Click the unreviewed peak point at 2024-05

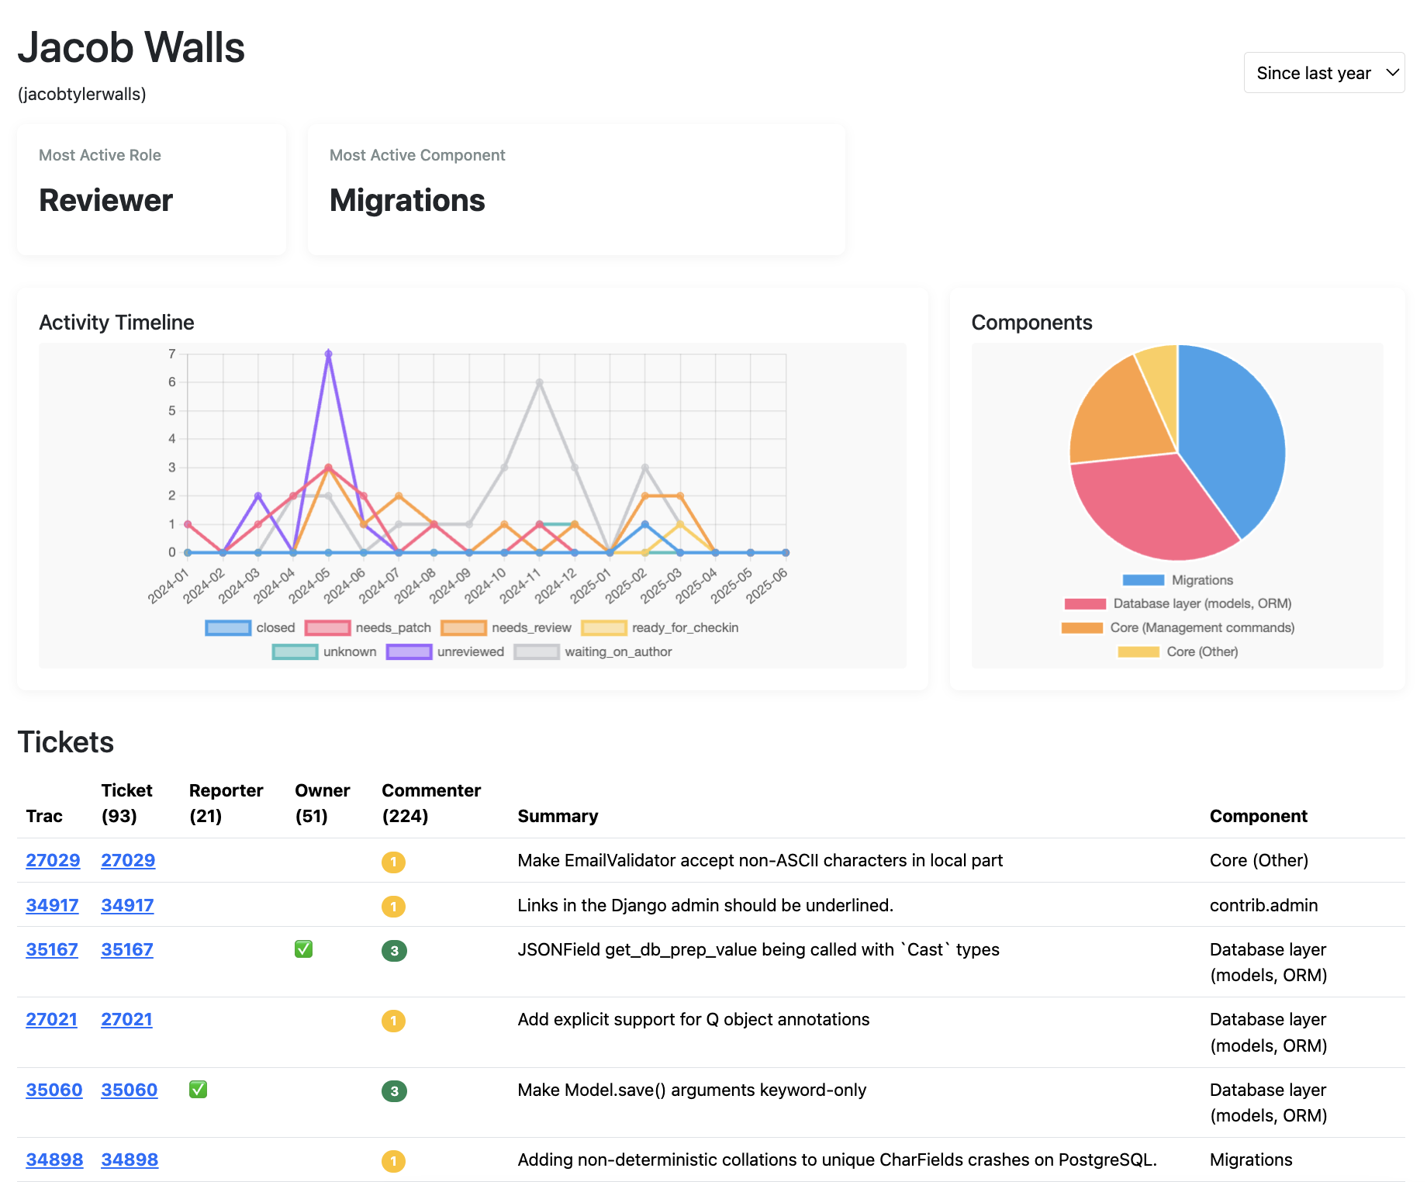click(328, 354)
